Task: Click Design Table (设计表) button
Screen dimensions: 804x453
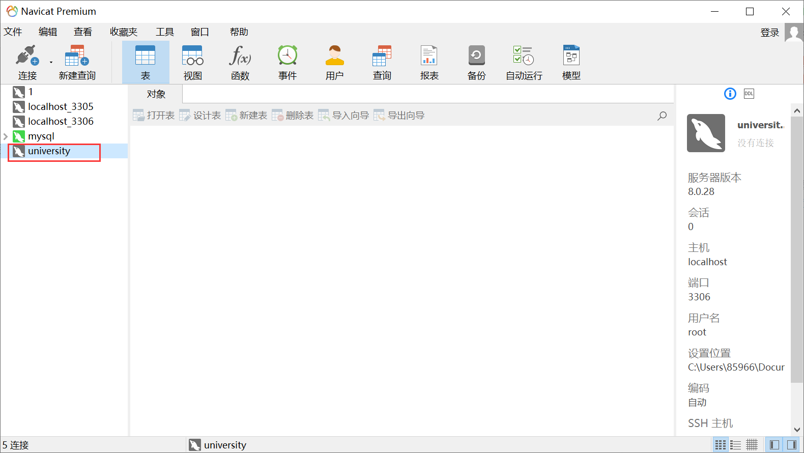Action: click(200, 116)
